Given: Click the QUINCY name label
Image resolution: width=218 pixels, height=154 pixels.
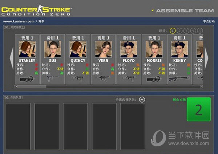Looking at the screenshot, I should pyautogui.click(x=78, y=61).
